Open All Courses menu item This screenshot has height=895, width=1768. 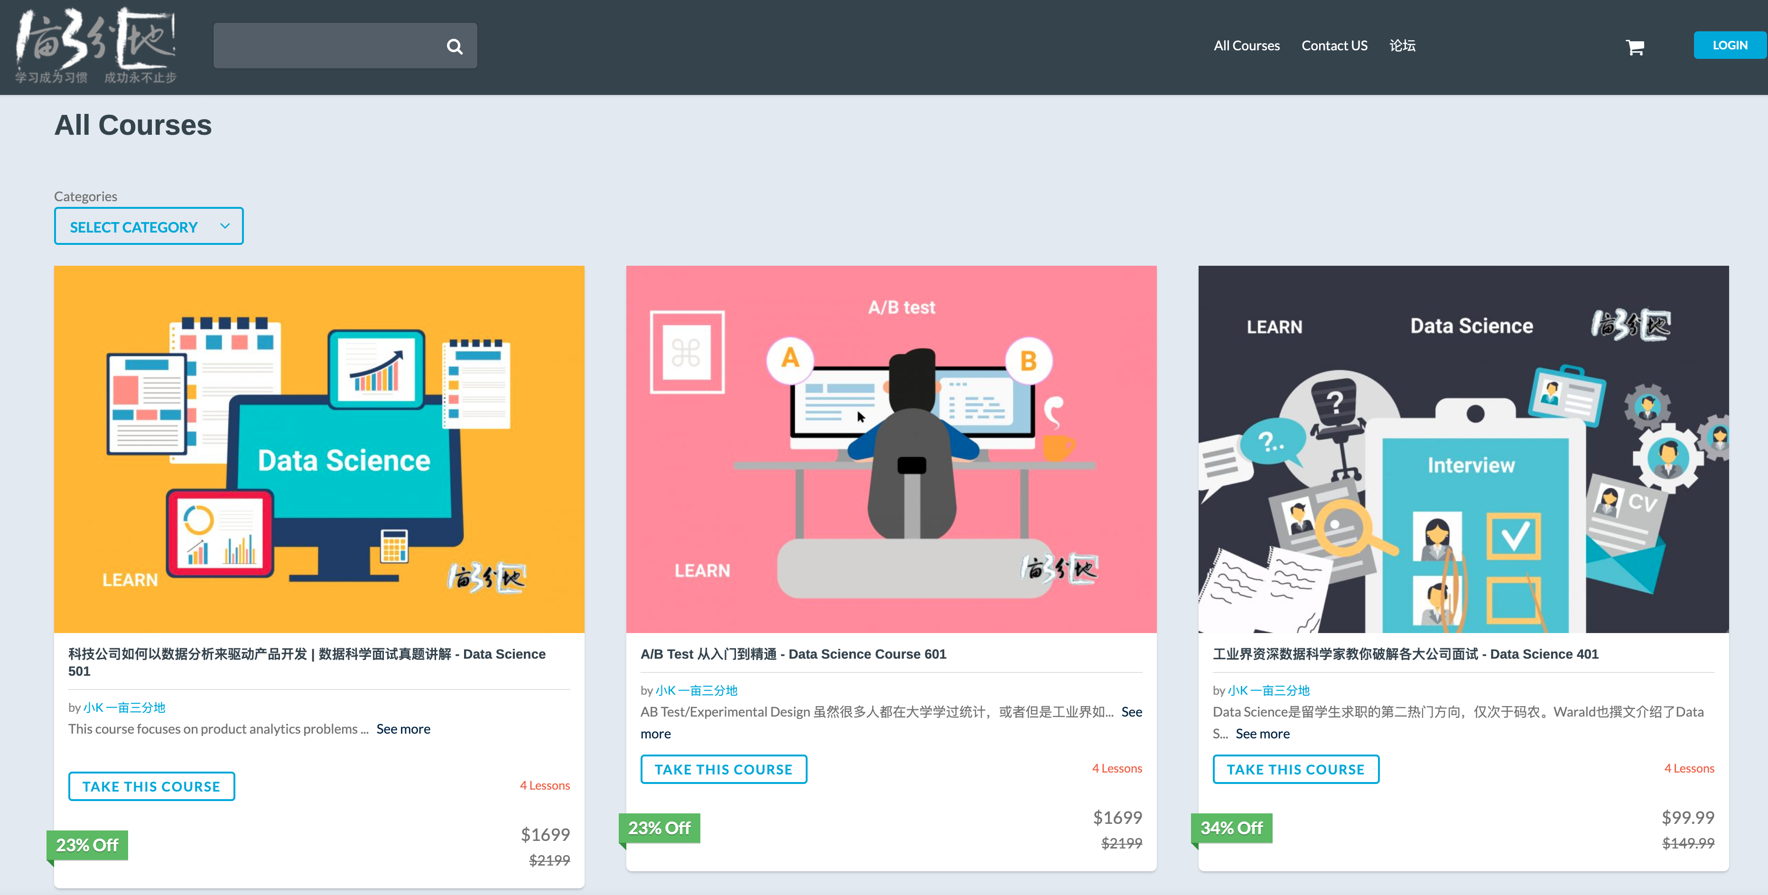pyautogui.click(x=1247, y=45)
